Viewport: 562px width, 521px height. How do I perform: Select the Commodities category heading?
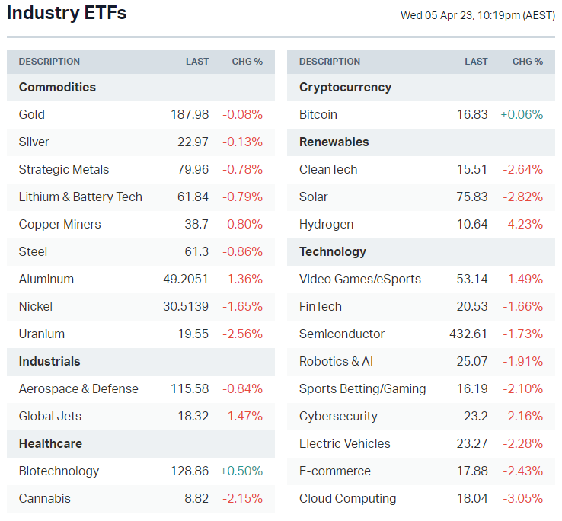click(58, 87)
